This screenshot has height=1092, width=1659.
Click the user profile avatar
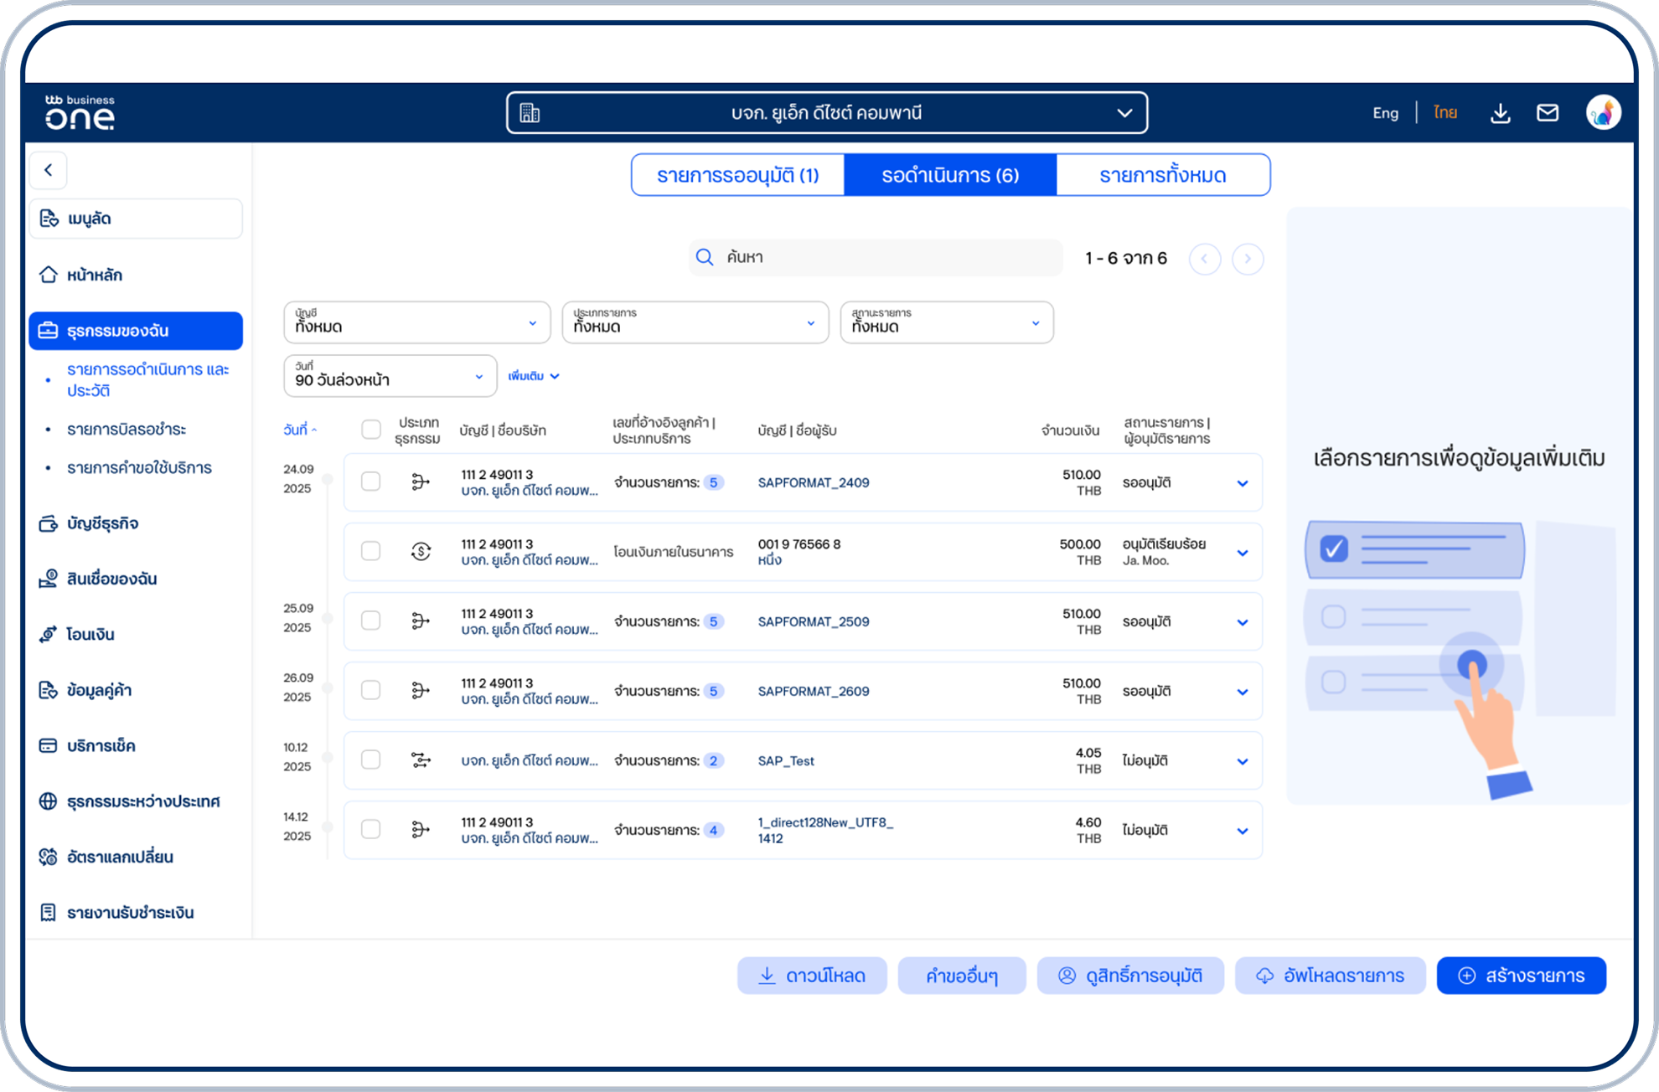click(1602, 113)
